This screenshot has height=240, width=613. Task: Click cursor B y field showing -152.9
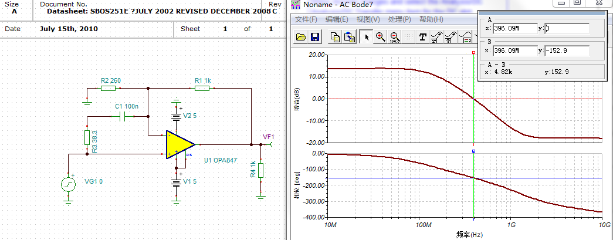pos(567,50)
